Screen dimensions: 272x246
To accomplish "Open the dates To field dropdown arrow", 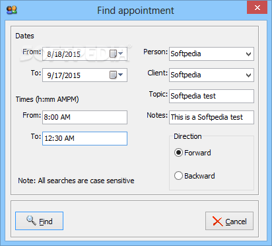I will [120, 75].
